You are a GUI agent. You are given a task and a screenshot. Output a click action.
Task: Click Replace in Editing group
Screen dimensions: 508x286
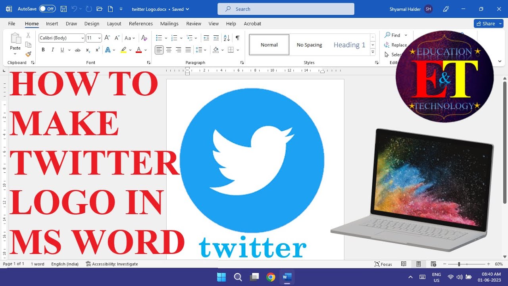[x=396, y=45]
